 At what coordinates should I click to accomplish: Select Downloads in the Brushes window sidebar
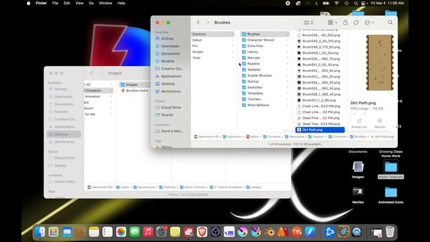(x=170, y=46)
